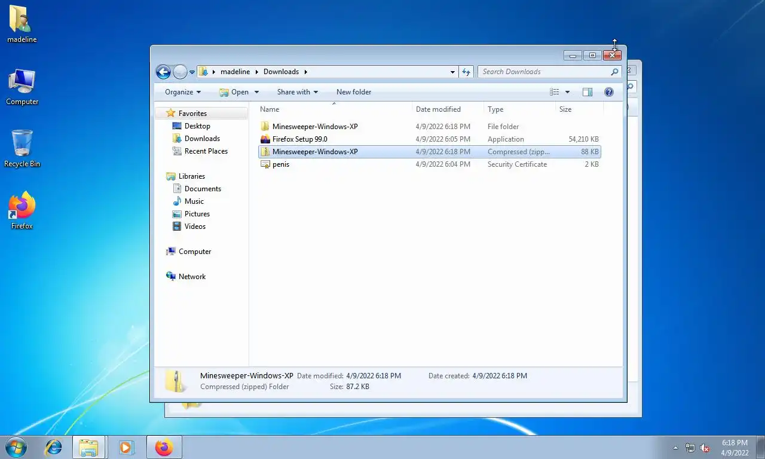Screen dimensions: 765x459
Task: Launch Internet Explorer from taskbar
Action: (54, 447)
